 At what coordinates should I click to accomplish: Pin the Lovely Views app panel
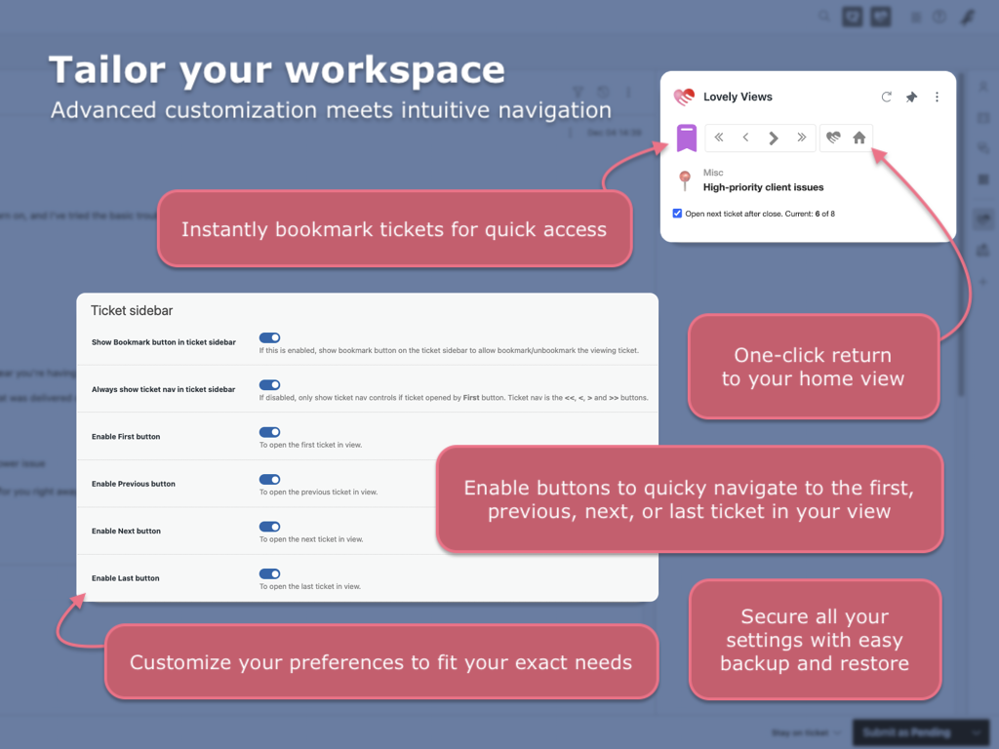click(x=911, y=98)
